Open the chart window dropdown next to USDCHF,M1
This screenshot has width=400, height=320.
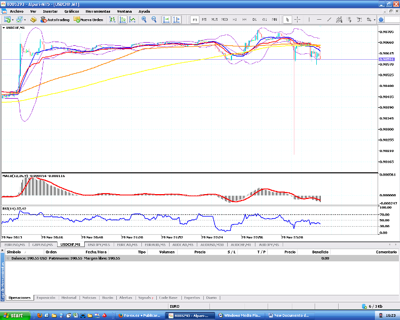[x=3, y=27]
